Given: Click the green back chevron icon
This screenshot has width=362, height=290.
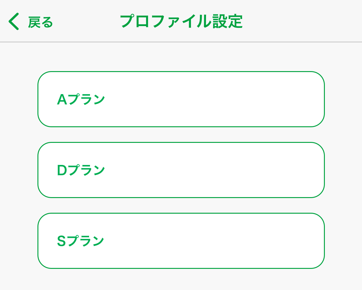Looking at the screenshot, I should (14, 21).
